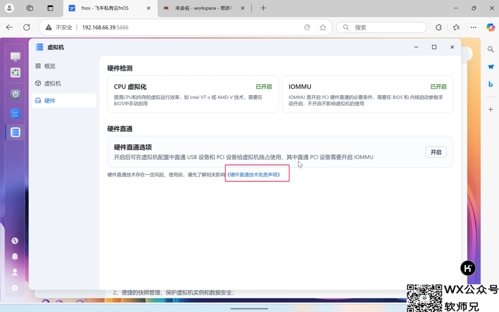Open the browser extensions puzzle icon
This screenshot has height=312, width=499.
pos(438,27)
